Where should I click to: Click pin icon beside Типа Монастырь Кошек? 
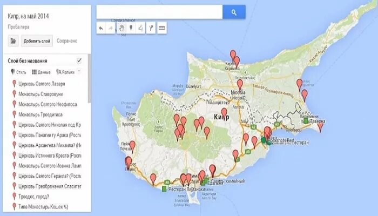[14, 207]
